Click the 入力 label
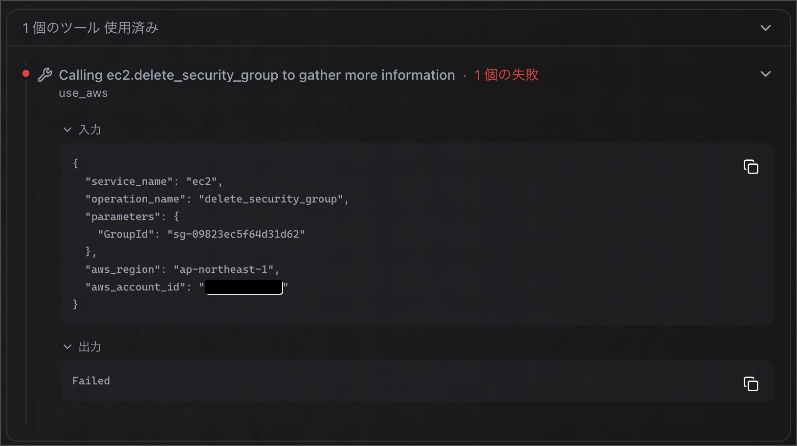 (90, 130)
